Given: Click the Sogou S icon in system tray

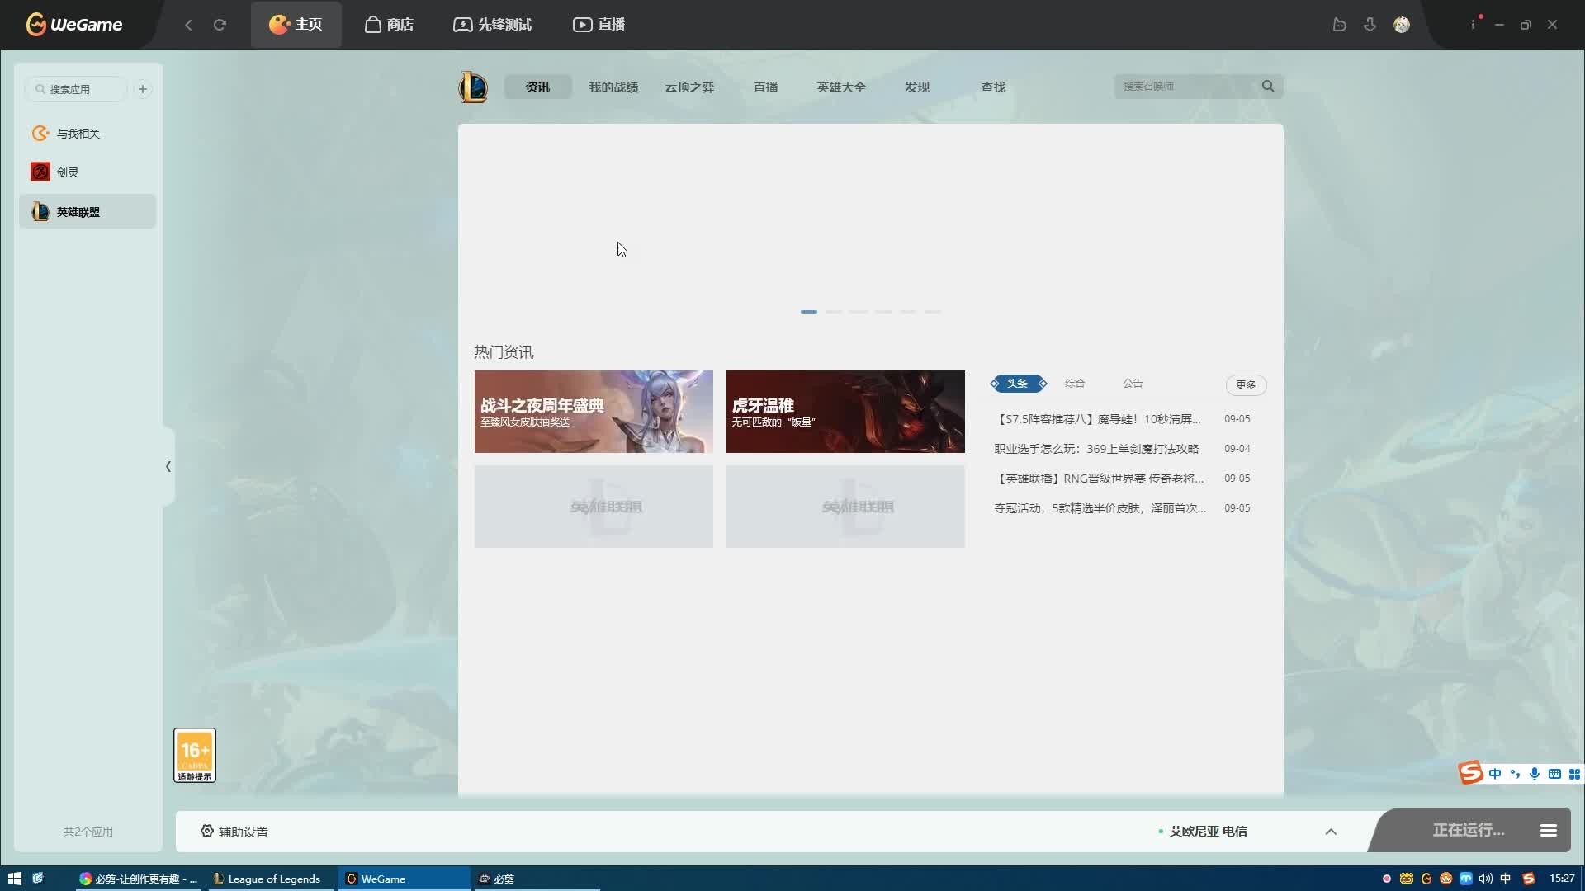Looking at the screenshot, I should 1528,879.
